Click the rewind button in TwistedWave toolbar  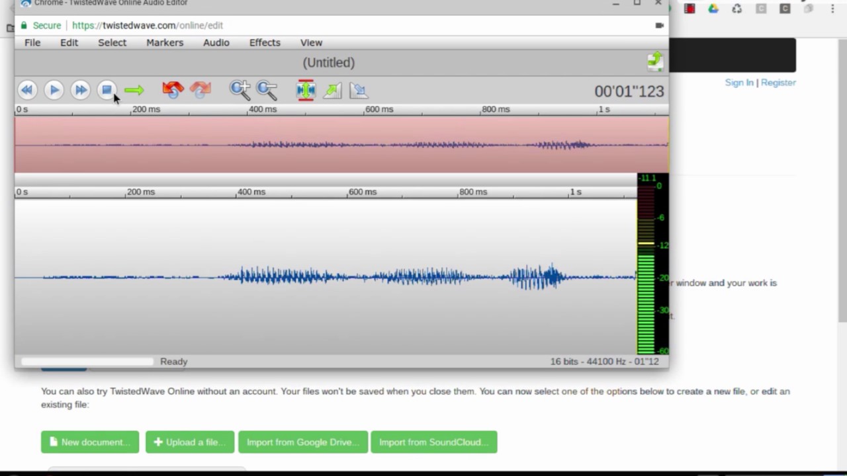click(27, 90)
